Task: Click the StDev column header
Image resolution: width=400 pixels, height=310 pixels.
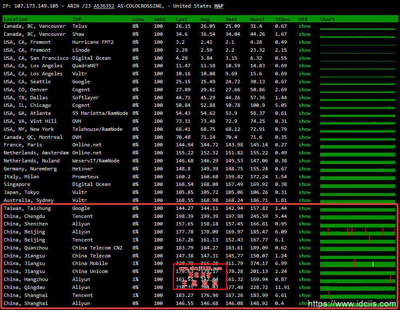Action: [281, 19]
